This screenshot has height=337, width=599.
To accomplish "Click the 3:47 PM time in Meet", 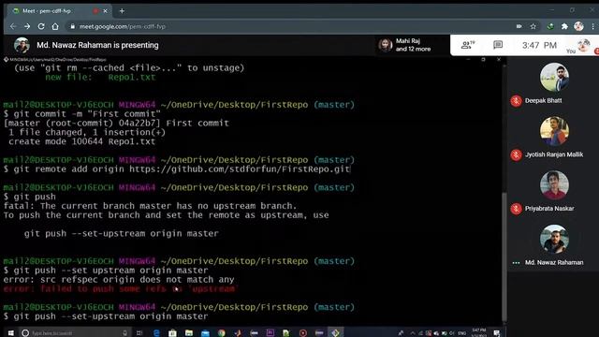I will [x=539, y=46].
